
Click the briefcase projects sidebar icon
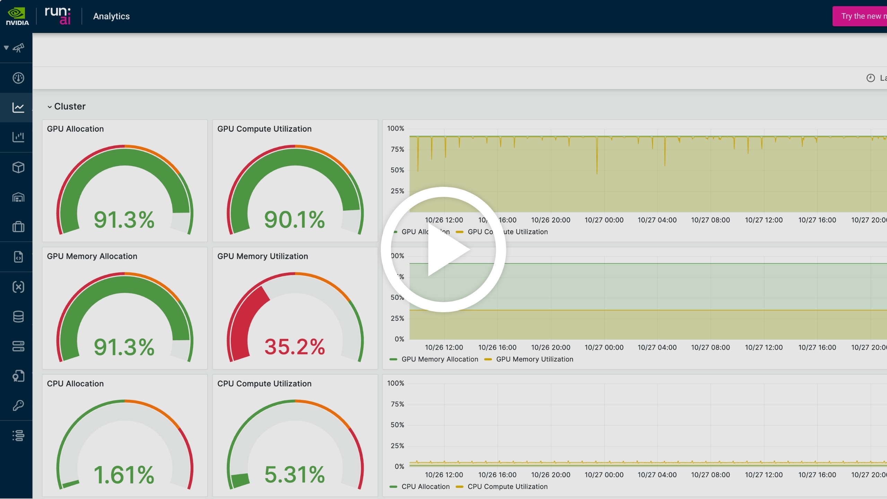pyautogui.click(x=18, y=227)
